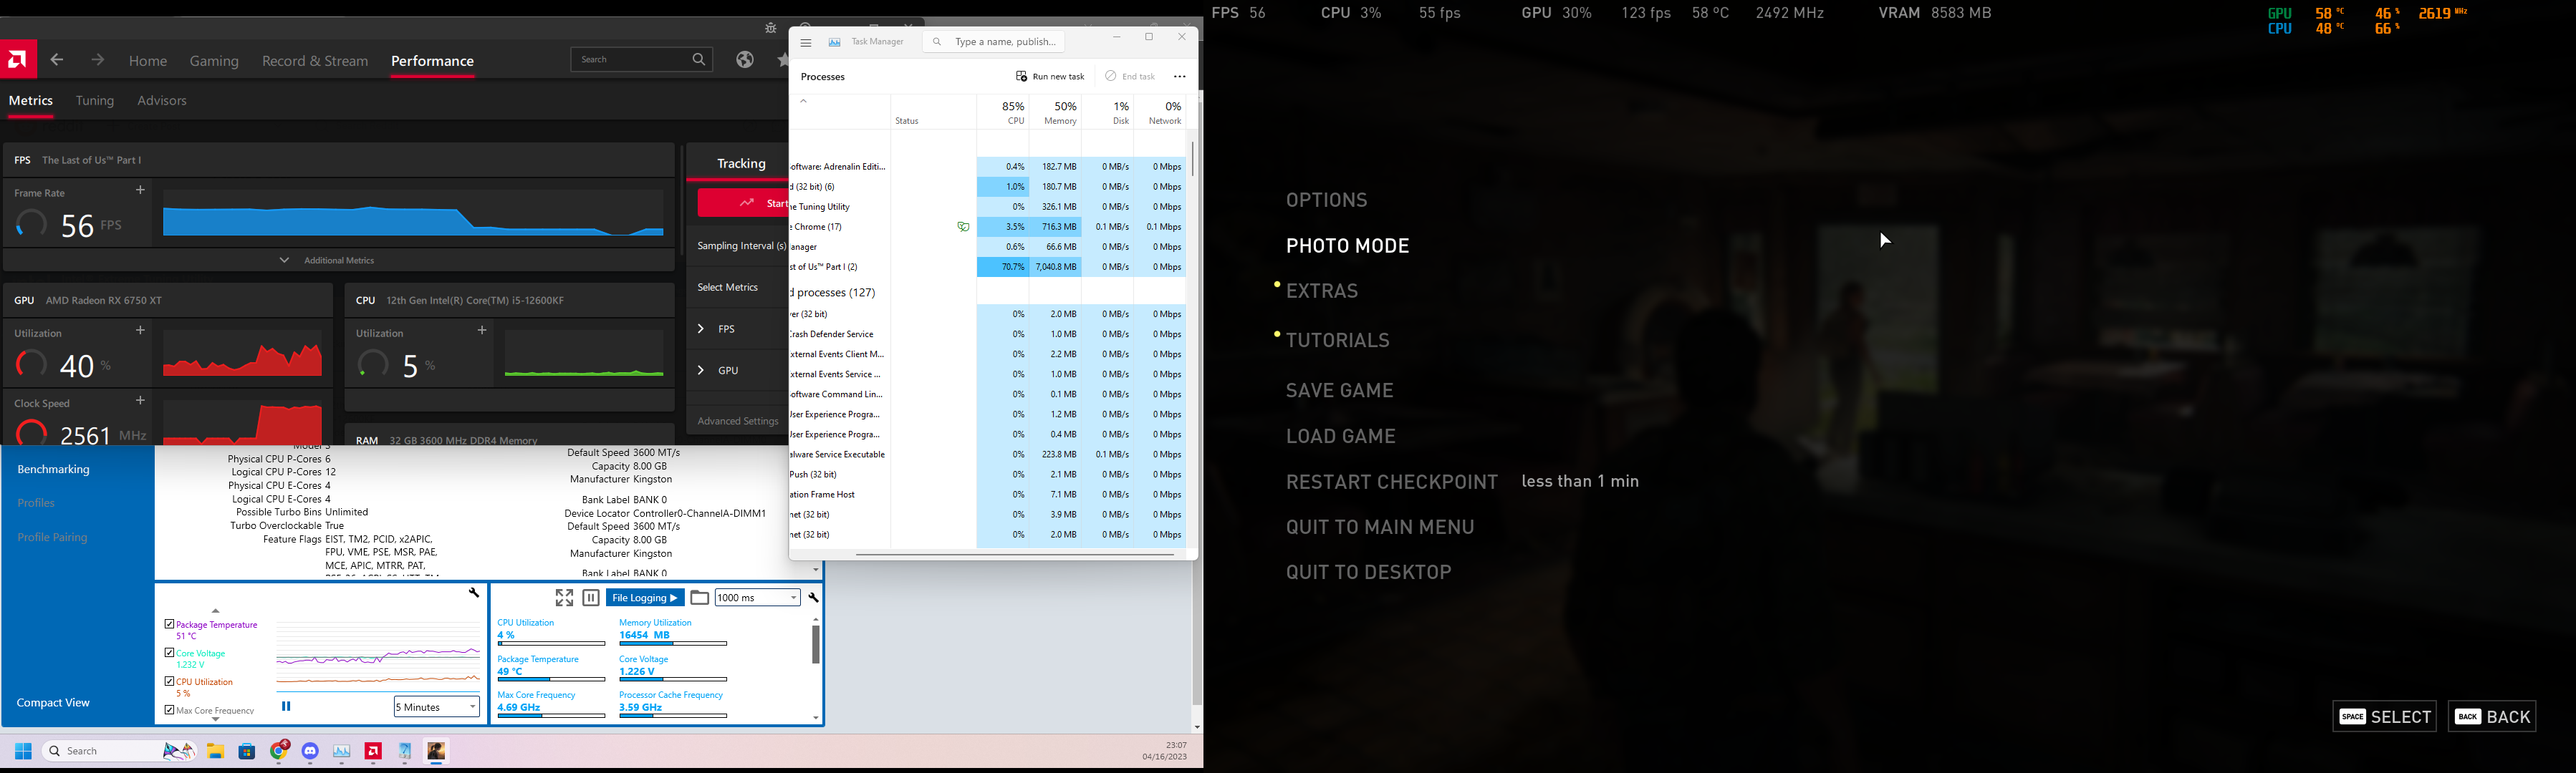This screenshot has height=773, width=2576.
Task: Click the XTU monitor panel scrollbar thumb
Action: [816, 644]
